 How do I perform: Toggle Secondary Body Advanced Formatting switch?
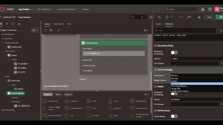[x=174, y=52]
